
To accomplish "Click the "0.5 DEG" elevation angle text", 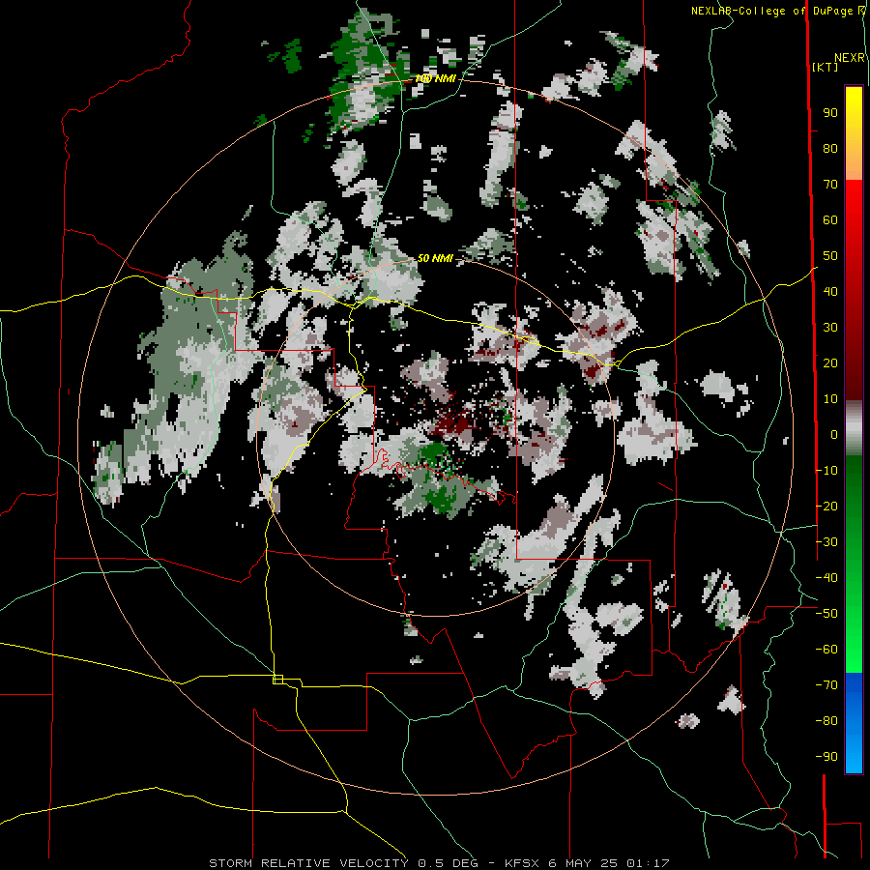I will coord(447,863).
